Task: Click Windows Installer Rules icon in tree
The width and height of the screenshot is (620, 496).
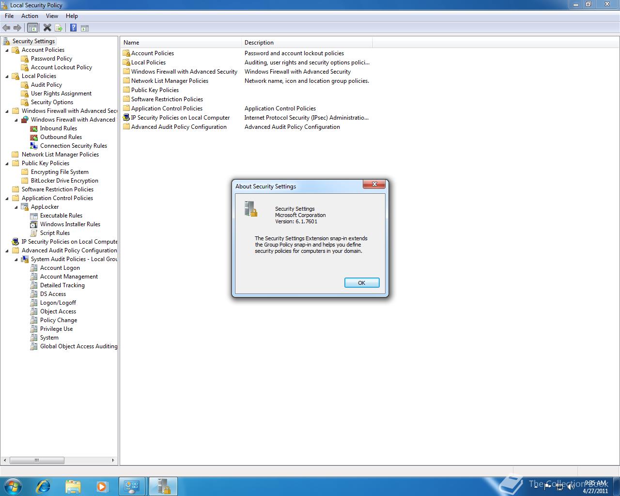Action: coord(34,224)
